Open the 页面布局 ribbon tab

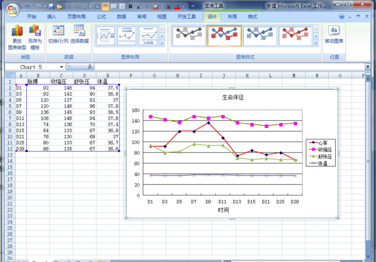[76, 17]
